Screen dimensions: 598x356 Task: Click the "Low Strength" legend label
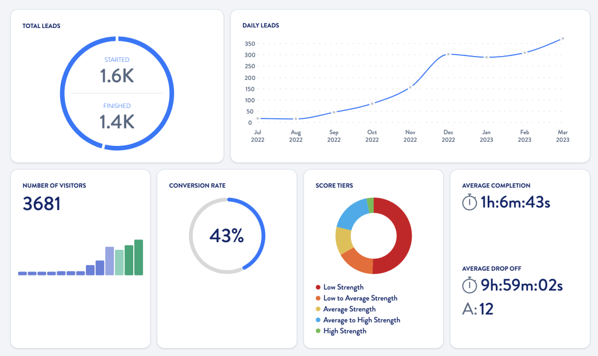point(343,287)
